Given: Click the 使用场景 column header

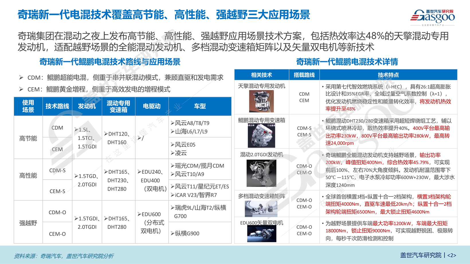Looking at the screenshot, I should (x=28, y=106).
